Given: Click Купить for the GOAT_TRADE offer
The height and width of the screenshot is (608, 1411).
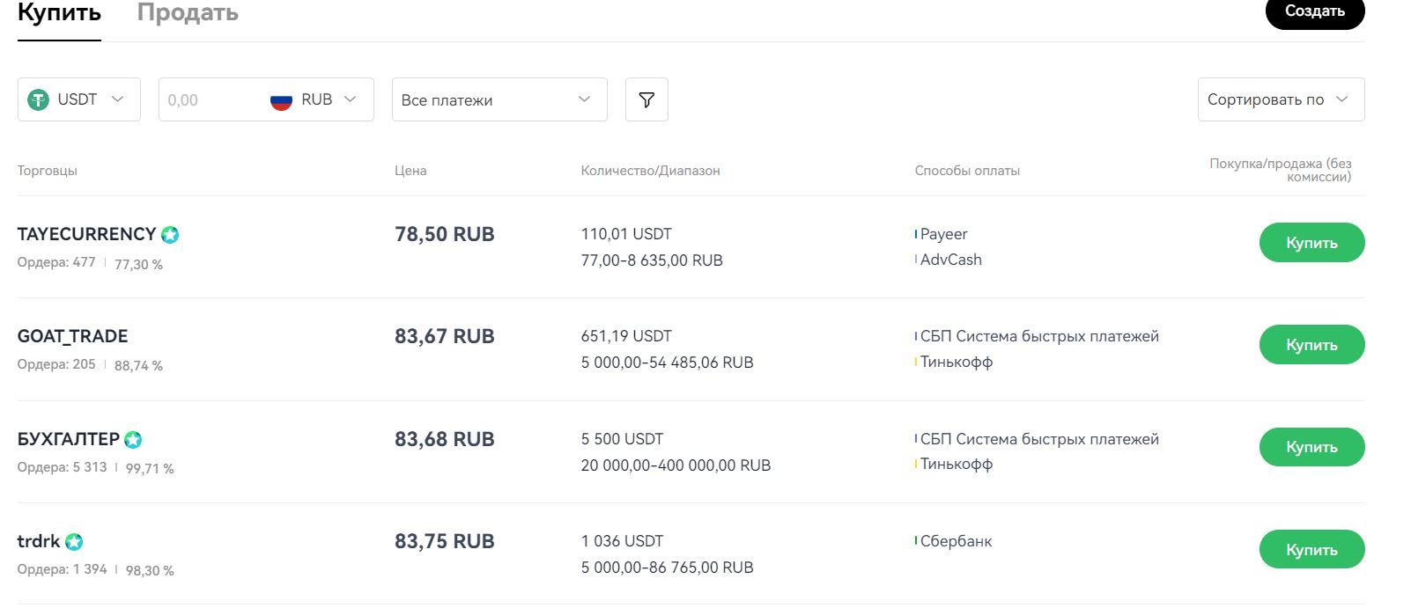Looking at the screenshot, I should click(x=1311, y=345).
